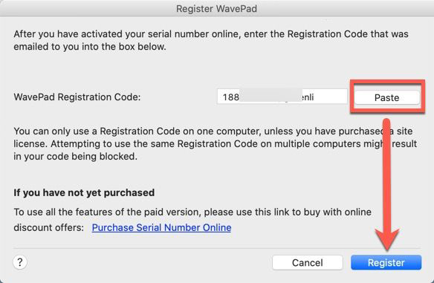
Task: Select the WavePad Registration Code label
Action: point(77,97)
